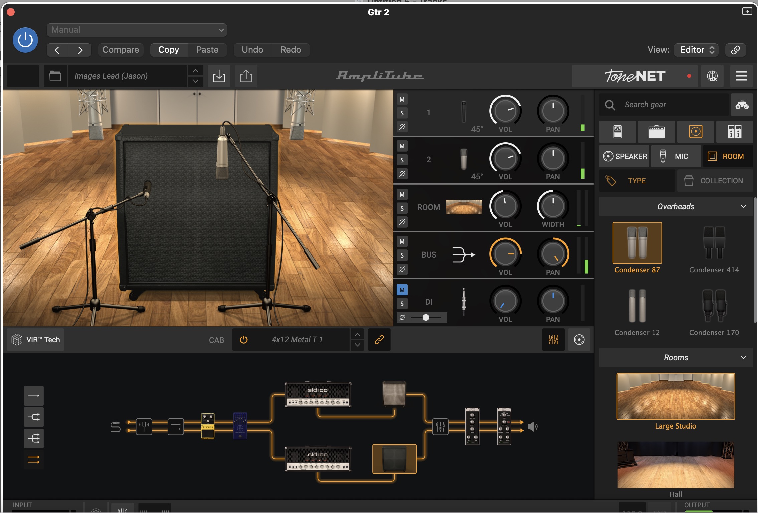Image resolution: width=758 pixels, height=513 pixels.
Task: Select the mic 1 microphone icon
Action: coord(464,112)
